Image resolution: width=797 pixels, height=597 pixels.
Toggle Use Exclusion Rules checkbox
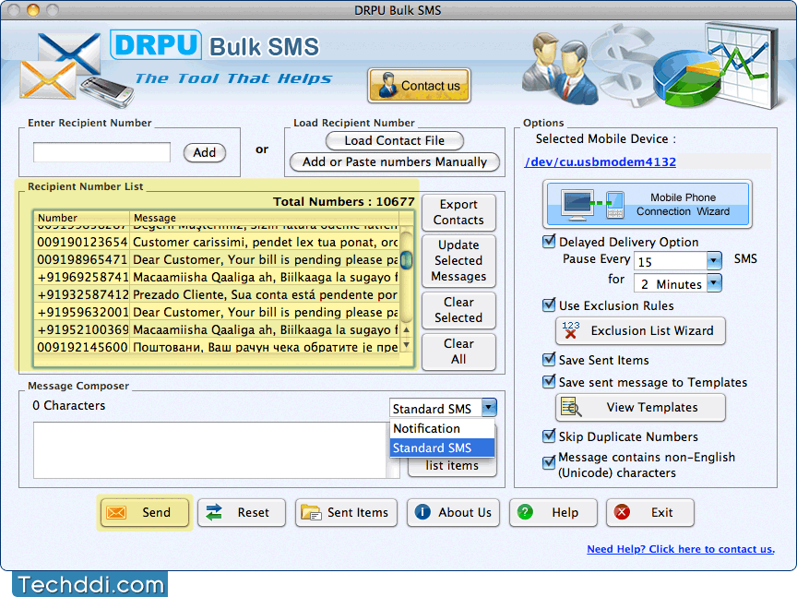(549, 305)
